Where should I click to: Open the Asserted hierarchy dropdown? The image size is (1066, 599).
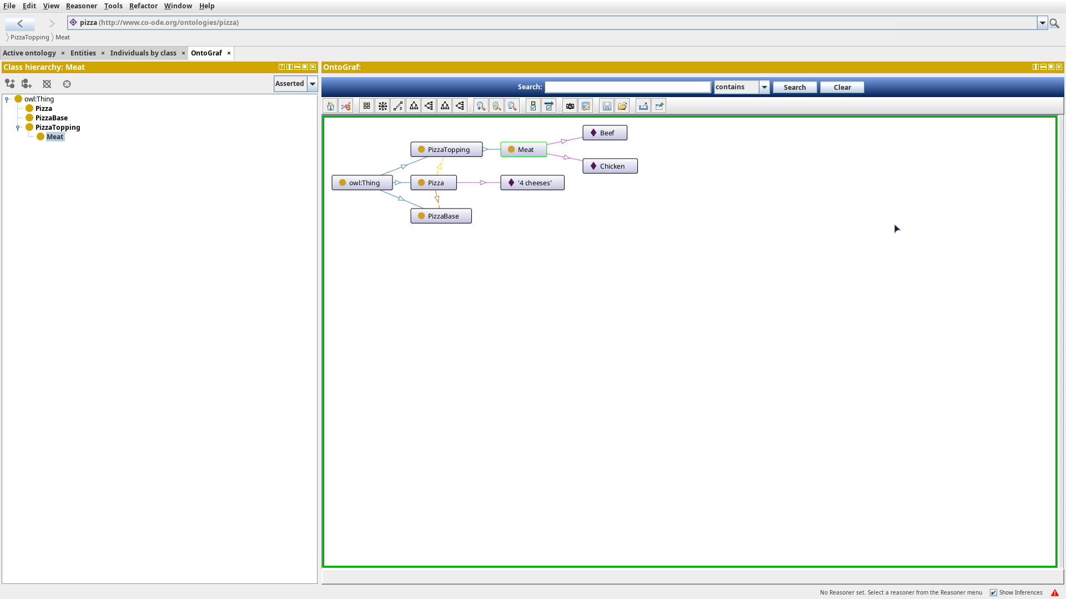click(313, 84)
